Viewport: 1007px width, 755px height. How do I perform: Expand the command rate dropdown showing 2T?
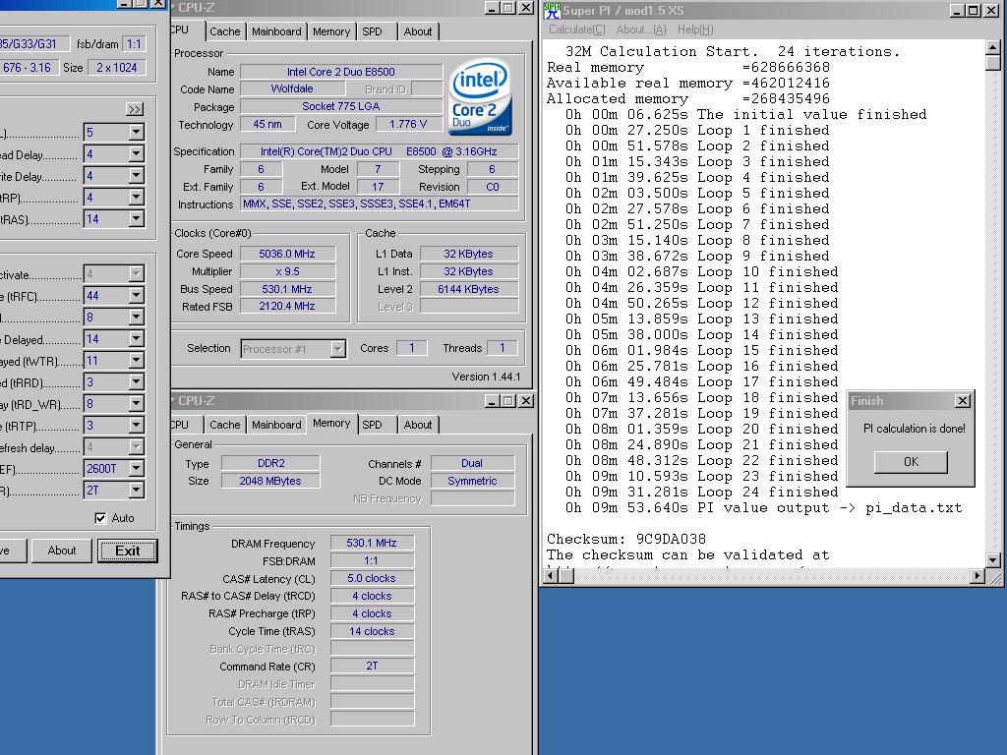pyautogui.click(x=136, y=491)
